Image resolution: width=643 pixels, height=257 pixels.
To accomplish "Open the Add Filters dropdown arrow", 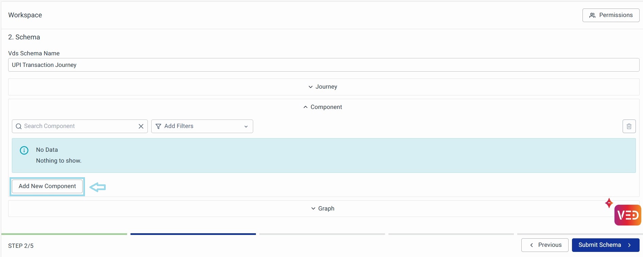I will [246, 127].
